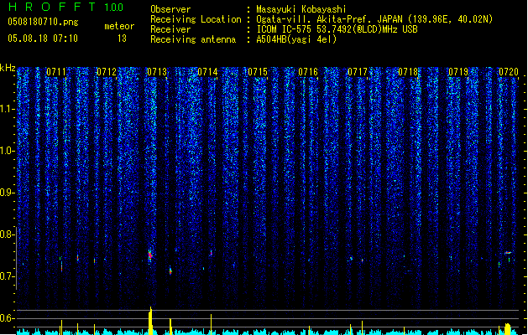The width and height of the screenshot is (528, 335).
Task: Click the 0714 time marker
Action: click(207, 72)
